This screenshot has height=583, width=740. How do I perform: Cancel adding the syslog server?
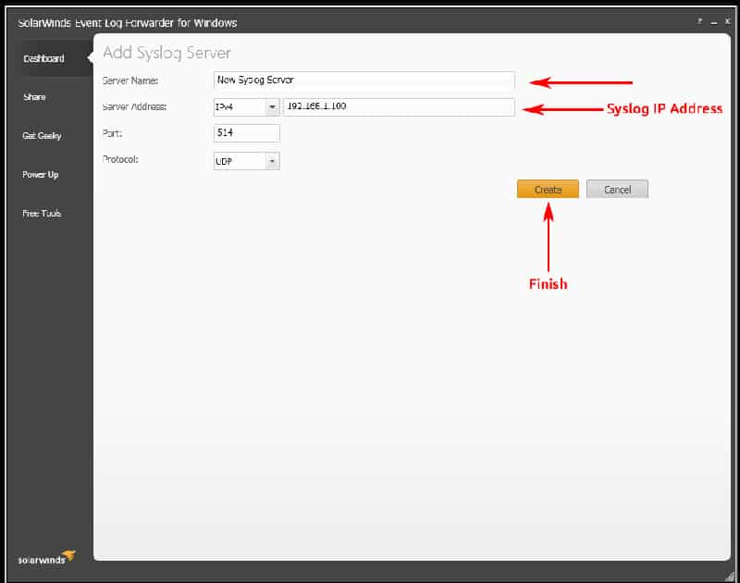click(617, 188)
